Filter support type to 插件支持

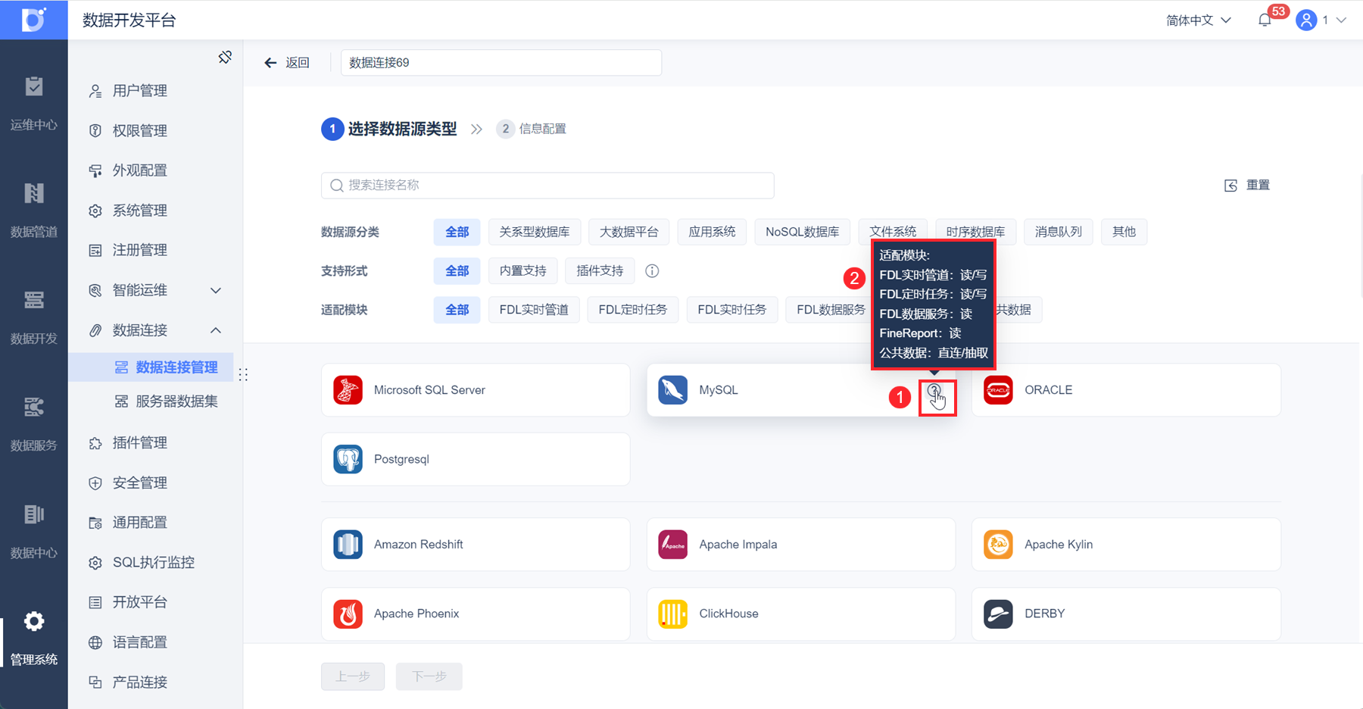tap(600, 271)
